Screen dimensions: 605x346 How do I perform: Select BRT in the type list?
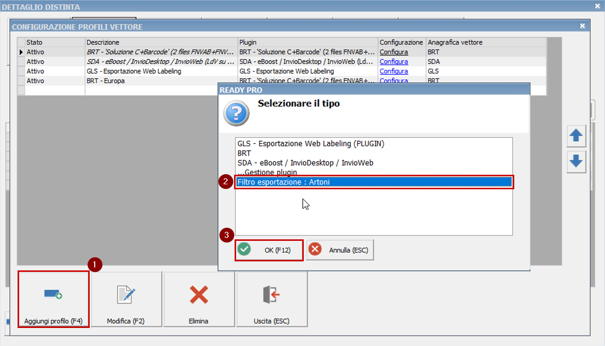coord(244,153)
